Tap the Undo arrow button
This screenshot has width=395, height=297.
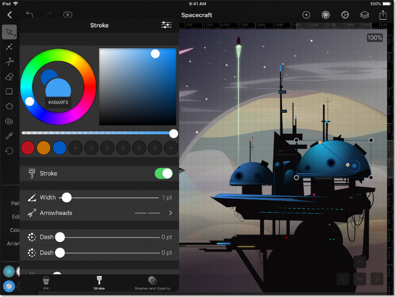(30, 15)
